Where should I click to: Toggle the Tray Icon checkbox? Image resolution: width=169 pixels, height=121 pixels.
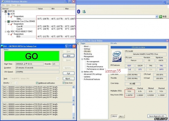(64, 83)
